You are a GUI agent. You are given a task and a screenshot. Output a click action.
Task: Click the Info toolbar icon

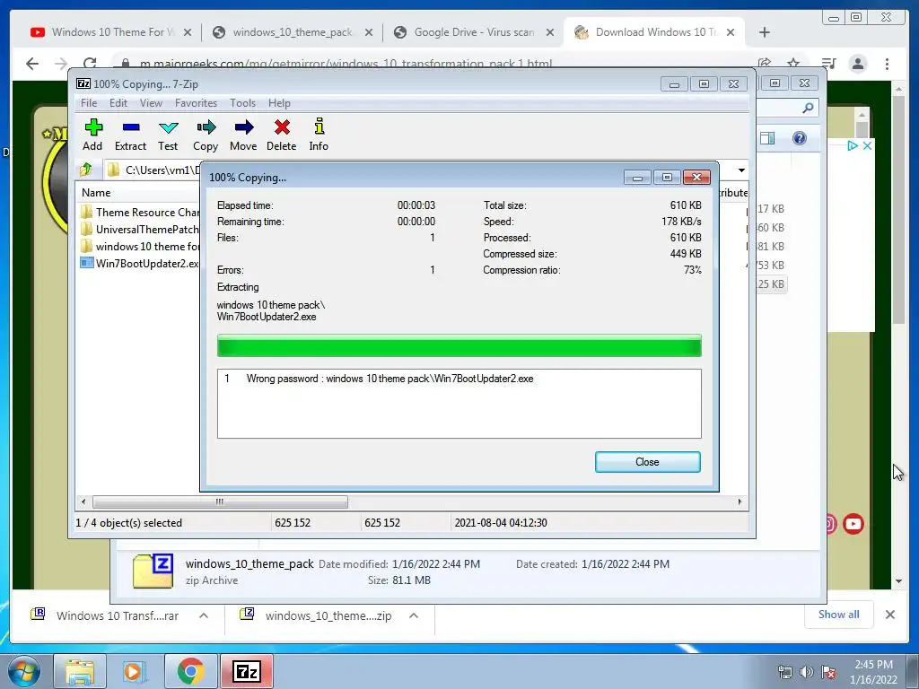tap(319, 135)
